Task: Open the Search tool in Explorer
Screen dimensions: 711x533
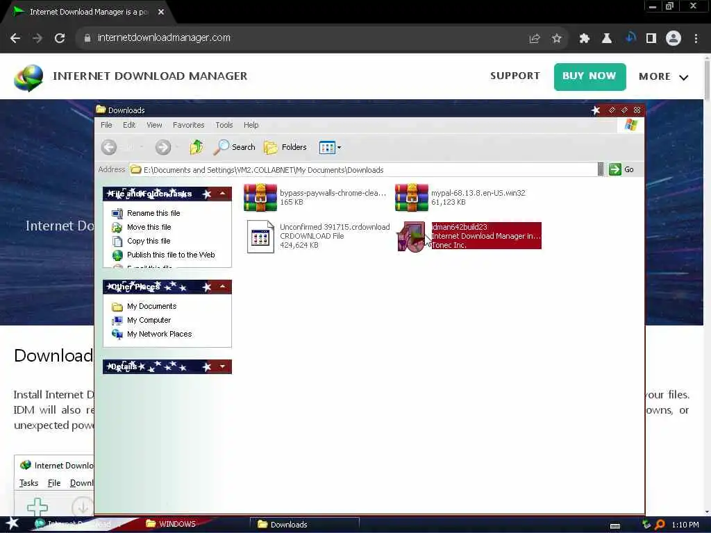Action: [235, 147]
